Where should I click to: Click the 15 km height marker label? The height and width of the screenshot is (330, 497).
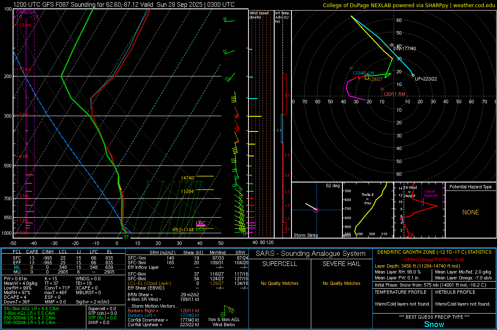[x=25, y=25]
